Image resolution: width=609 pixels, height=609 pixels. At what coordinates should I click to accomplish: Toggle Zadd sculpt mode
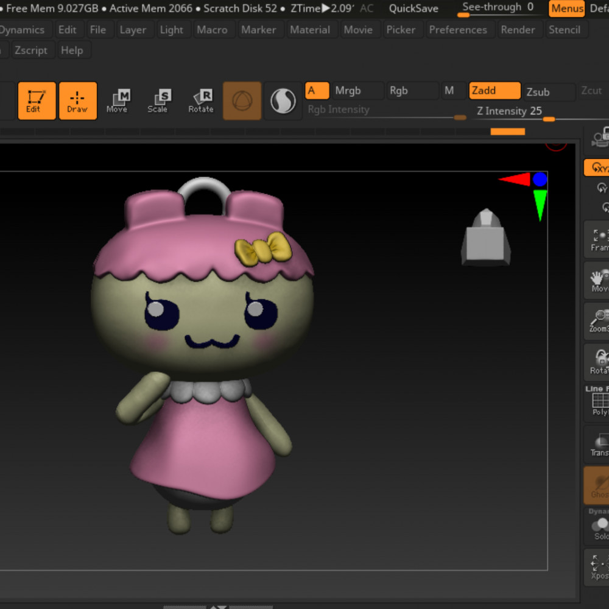495,91
